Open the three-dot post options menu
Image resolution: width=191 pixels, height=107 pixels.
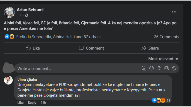point(174,12)
